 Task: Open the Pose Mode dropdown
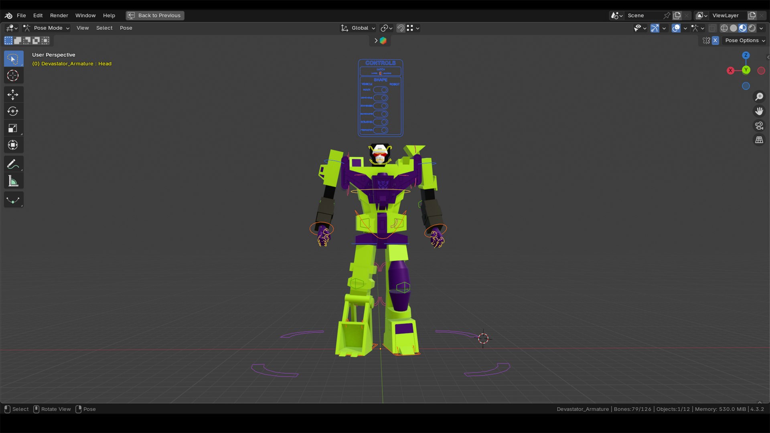click(46, 28)
